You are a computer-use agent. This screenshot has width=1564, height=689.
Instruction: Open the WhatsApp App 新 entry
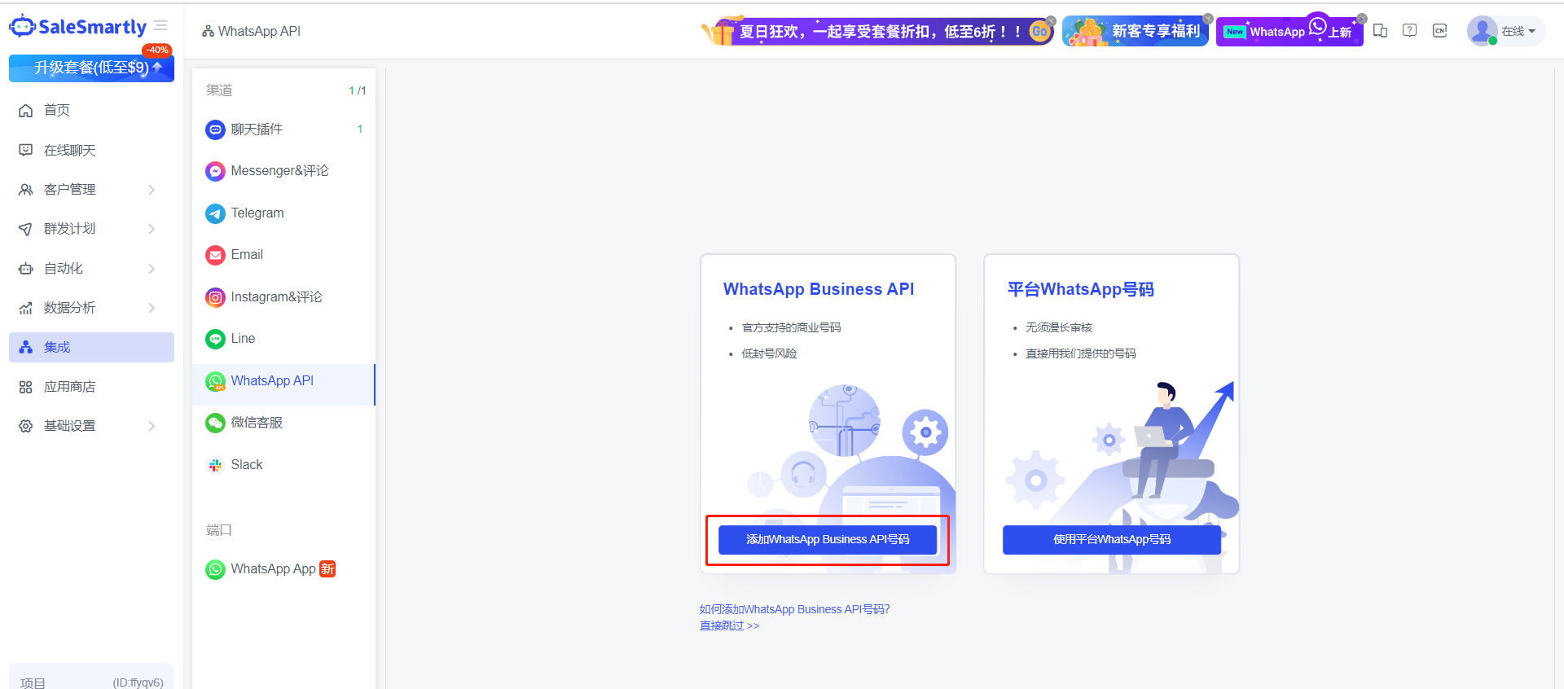[283, 568]
